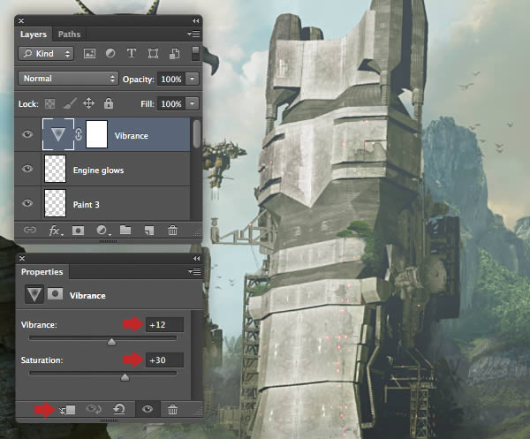Lock all padlock icon
Viewport: 530px width, 439px height.
click(x=109, y=103)
